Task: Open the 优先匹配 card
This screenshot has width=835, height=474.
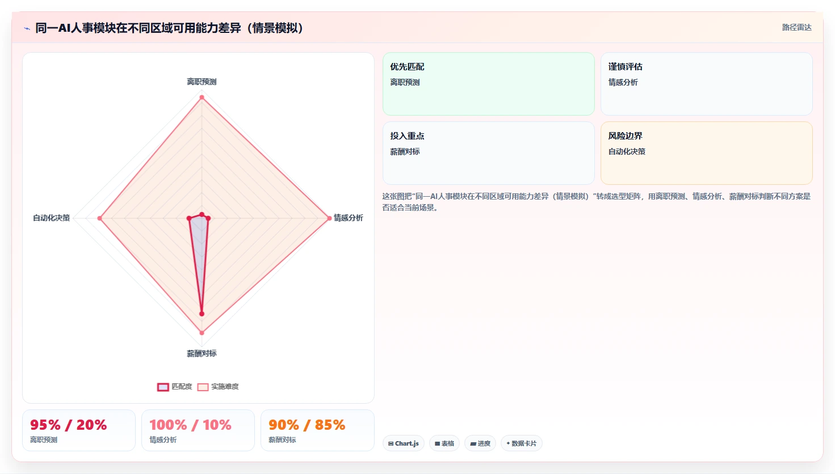Action: (x=489, y=84)
